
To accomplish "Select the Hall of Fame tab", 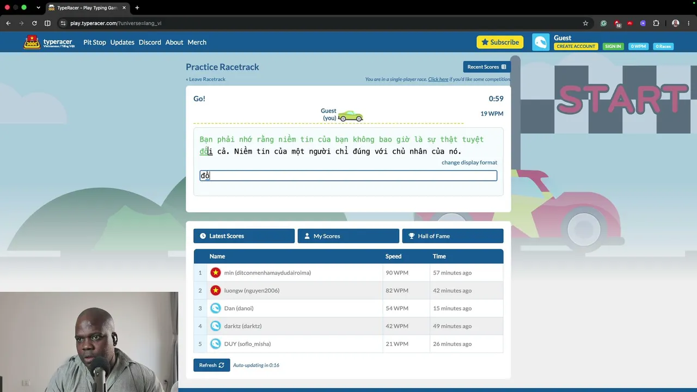I will [x=453, y=236].
